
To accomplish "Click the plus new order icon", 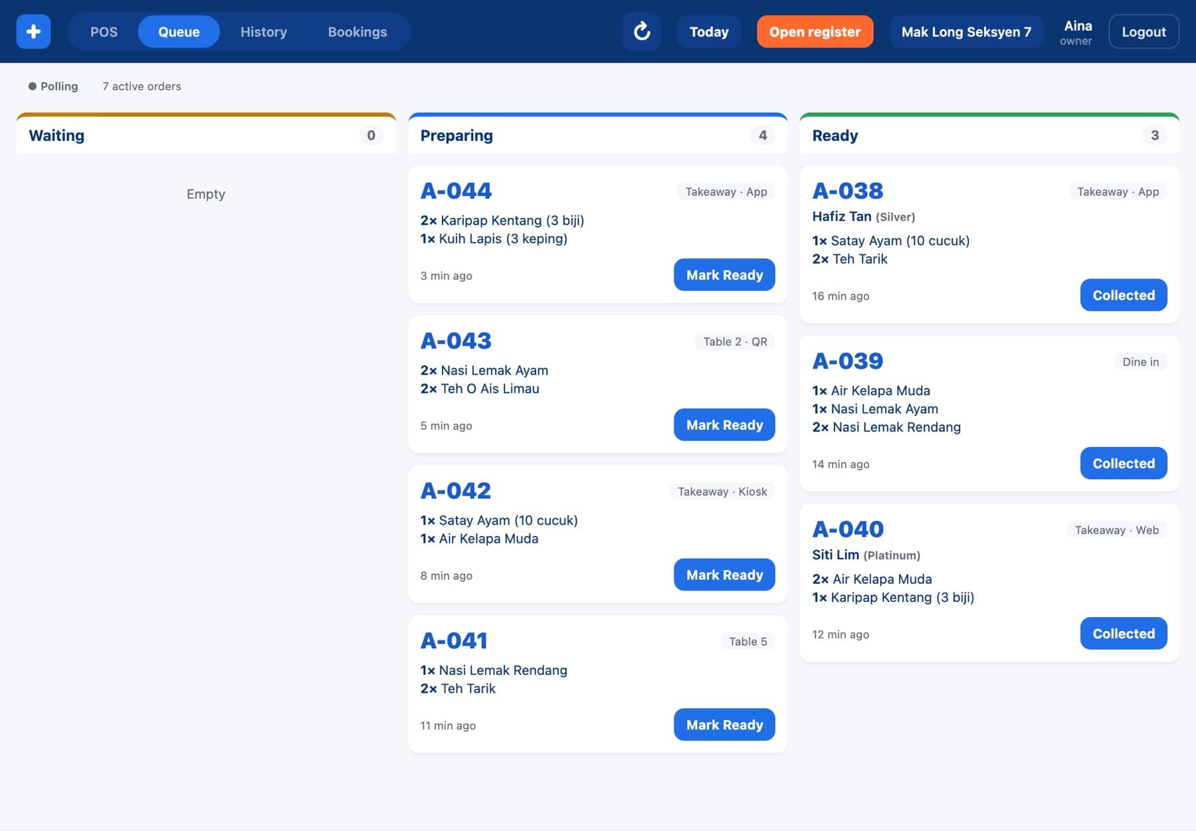I will pyautogui.click(x=33, y=31).
